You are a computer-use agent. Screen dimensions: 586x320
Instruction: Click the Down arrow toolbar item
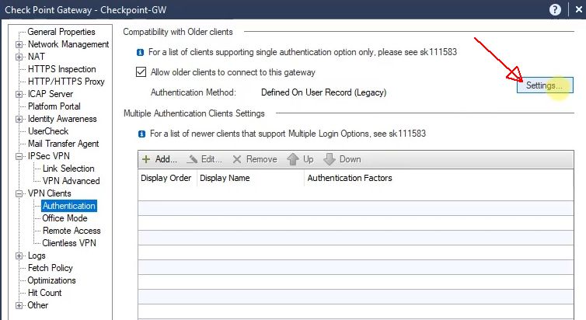[342, 159]
